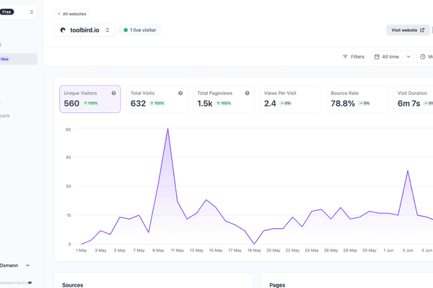Click the 1.5k total pageviews value
The width and height of the screenshot is (433, 288).
(x=205, y=104)
